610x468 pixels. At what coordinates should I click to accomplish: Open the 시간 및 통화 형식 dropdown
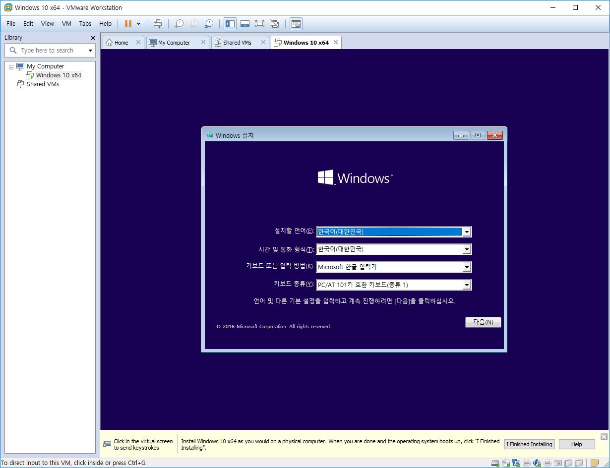(x=466, y=249)
